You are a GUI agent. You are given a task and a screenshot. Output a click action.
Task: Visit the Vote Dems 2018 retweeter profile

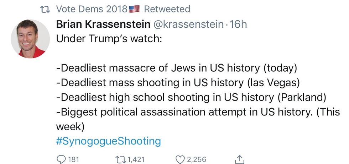(92, 9)
